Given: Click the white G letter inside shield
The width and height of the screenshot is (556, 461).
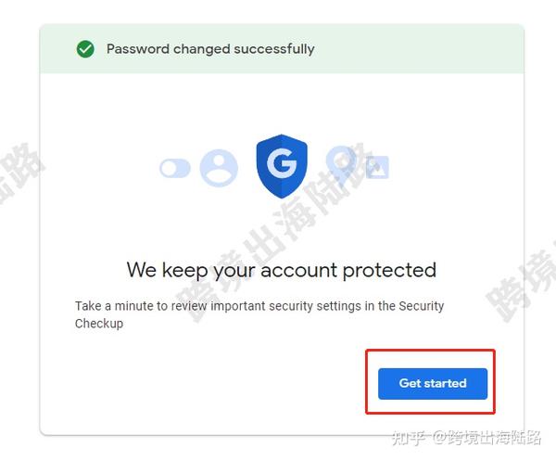Looking at the screenshot, I should [x=282, y=163].
